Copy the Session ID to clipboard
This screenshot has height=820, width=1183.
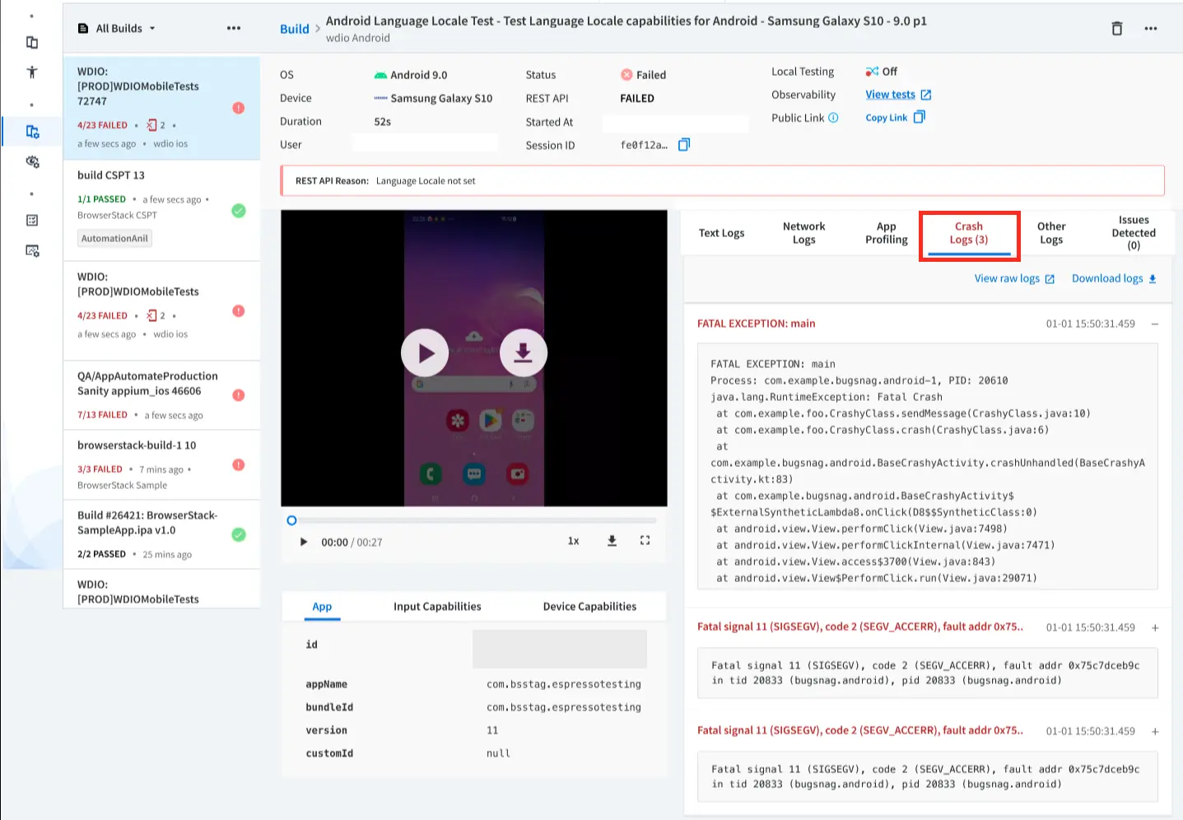[683, 145]
